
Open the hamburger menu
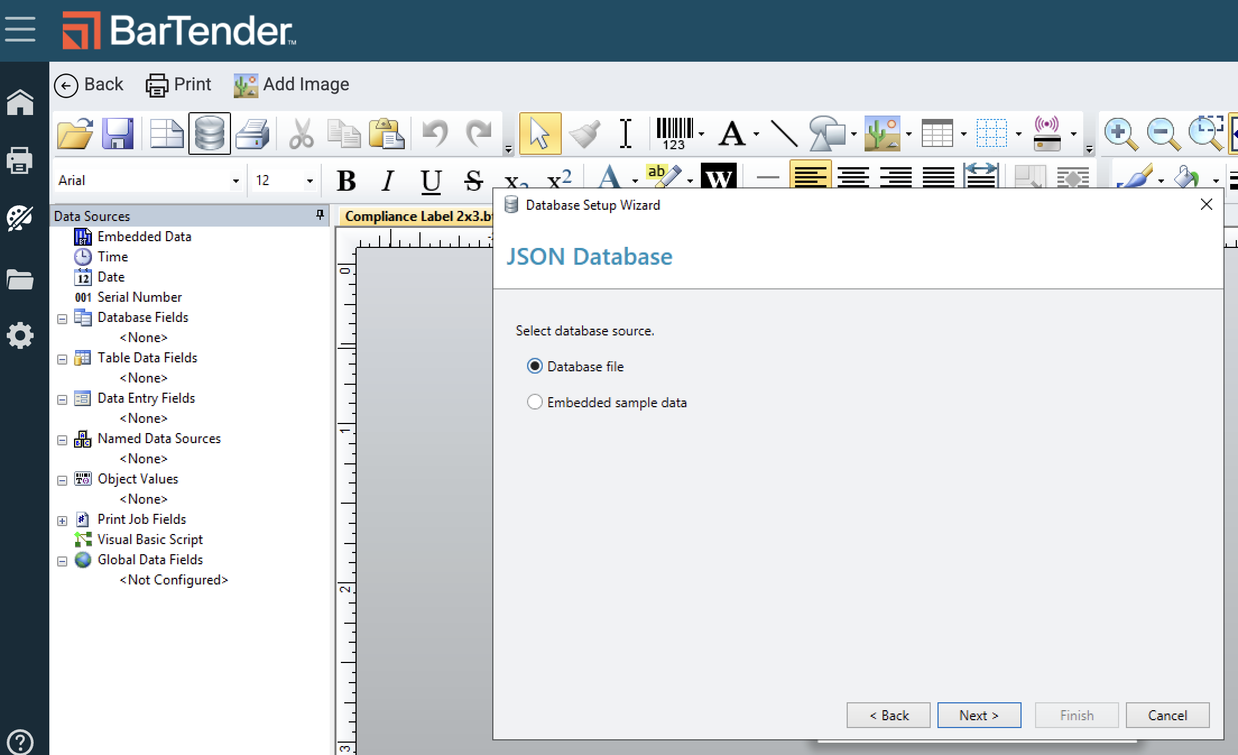[x=20, y=29]
